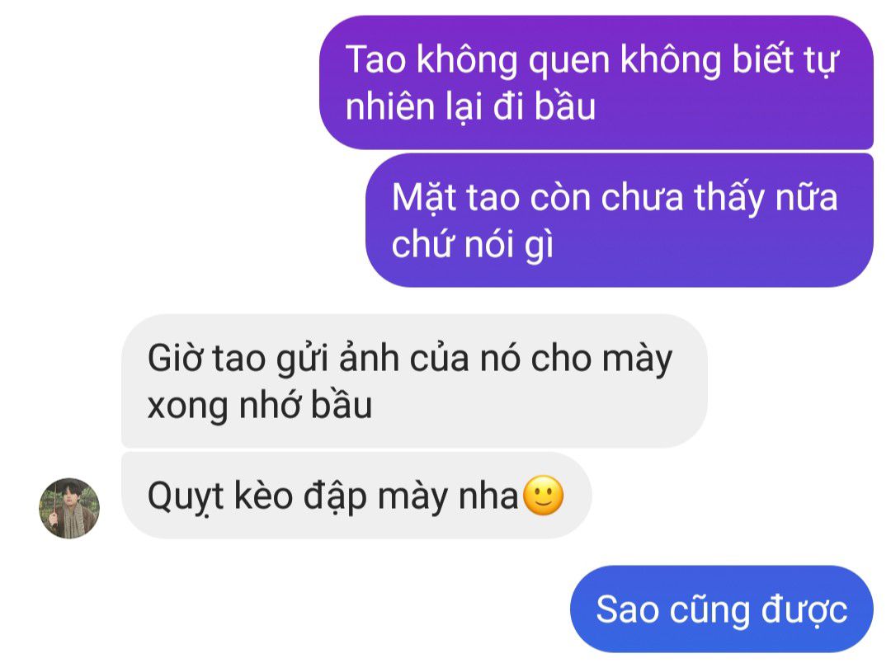Select the "Quyt kèo đập mày nha" bubble
Screen dimensions: 891x663
(356, 496)
